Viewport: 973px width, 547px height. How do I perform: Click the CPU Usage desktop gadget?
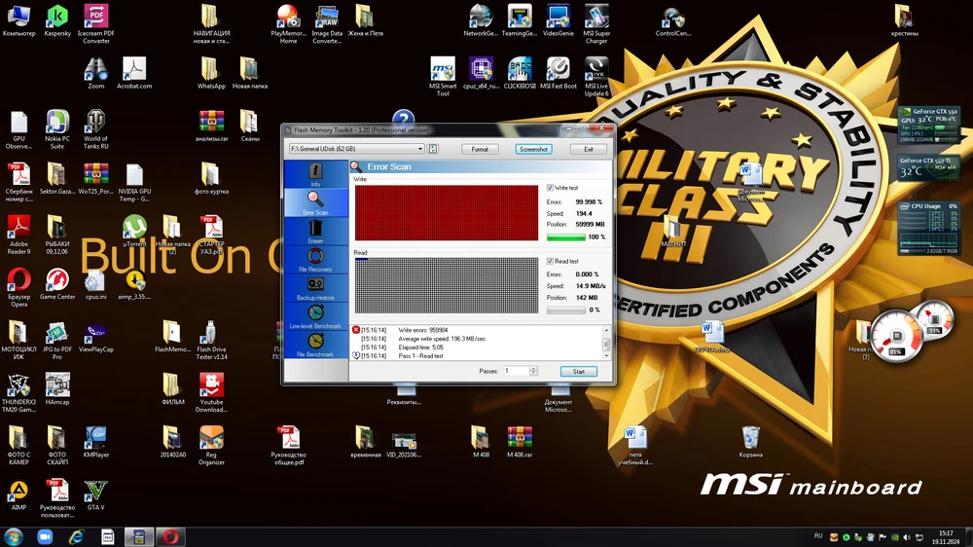928,228
